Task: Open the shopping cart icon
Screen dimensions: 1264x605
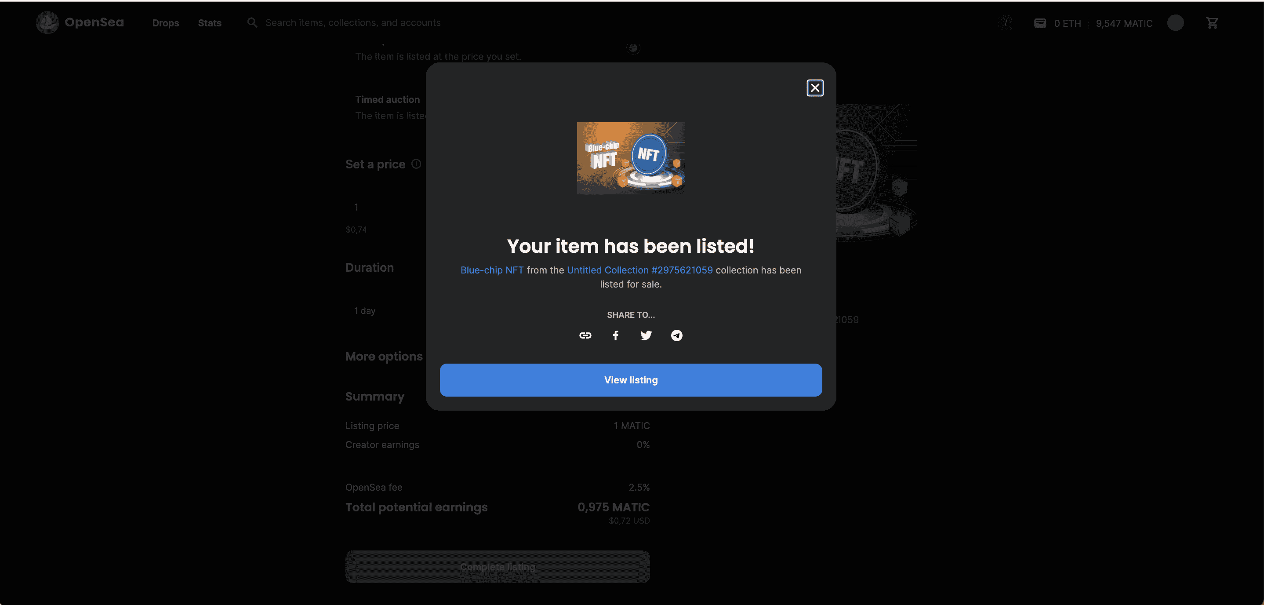Action: (x=1212, y=23)
